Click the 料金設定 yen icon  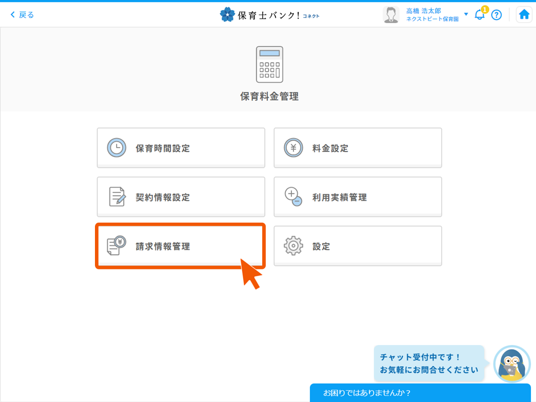(293, 147)
